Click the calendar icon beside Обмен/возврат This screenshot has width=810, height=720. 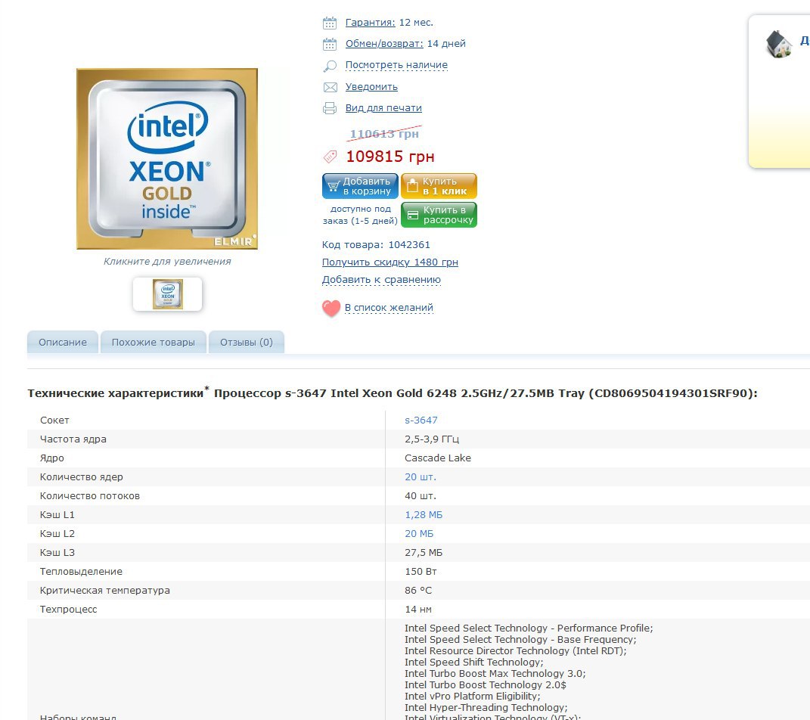(x=330, y=45)
